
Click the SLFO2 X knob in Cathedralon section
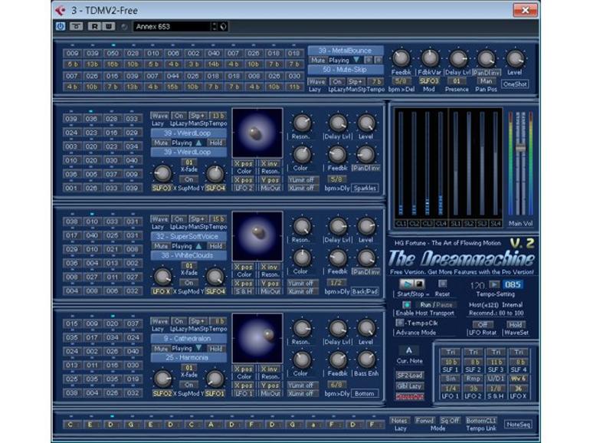(x=162, y=379)
